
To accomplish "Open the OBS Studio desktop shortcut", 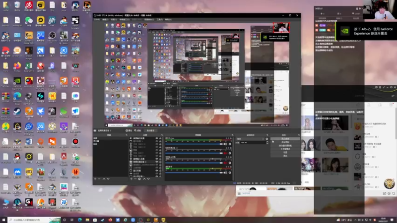I will pos(52,36).
